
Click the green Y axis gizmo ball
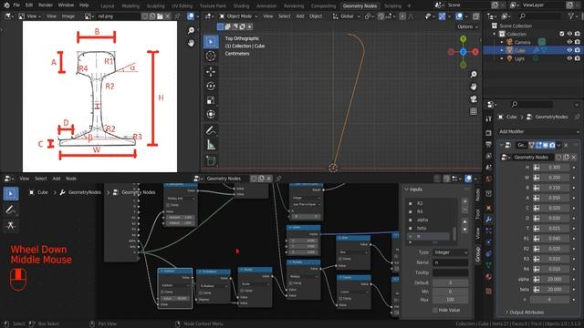point(463,38)
